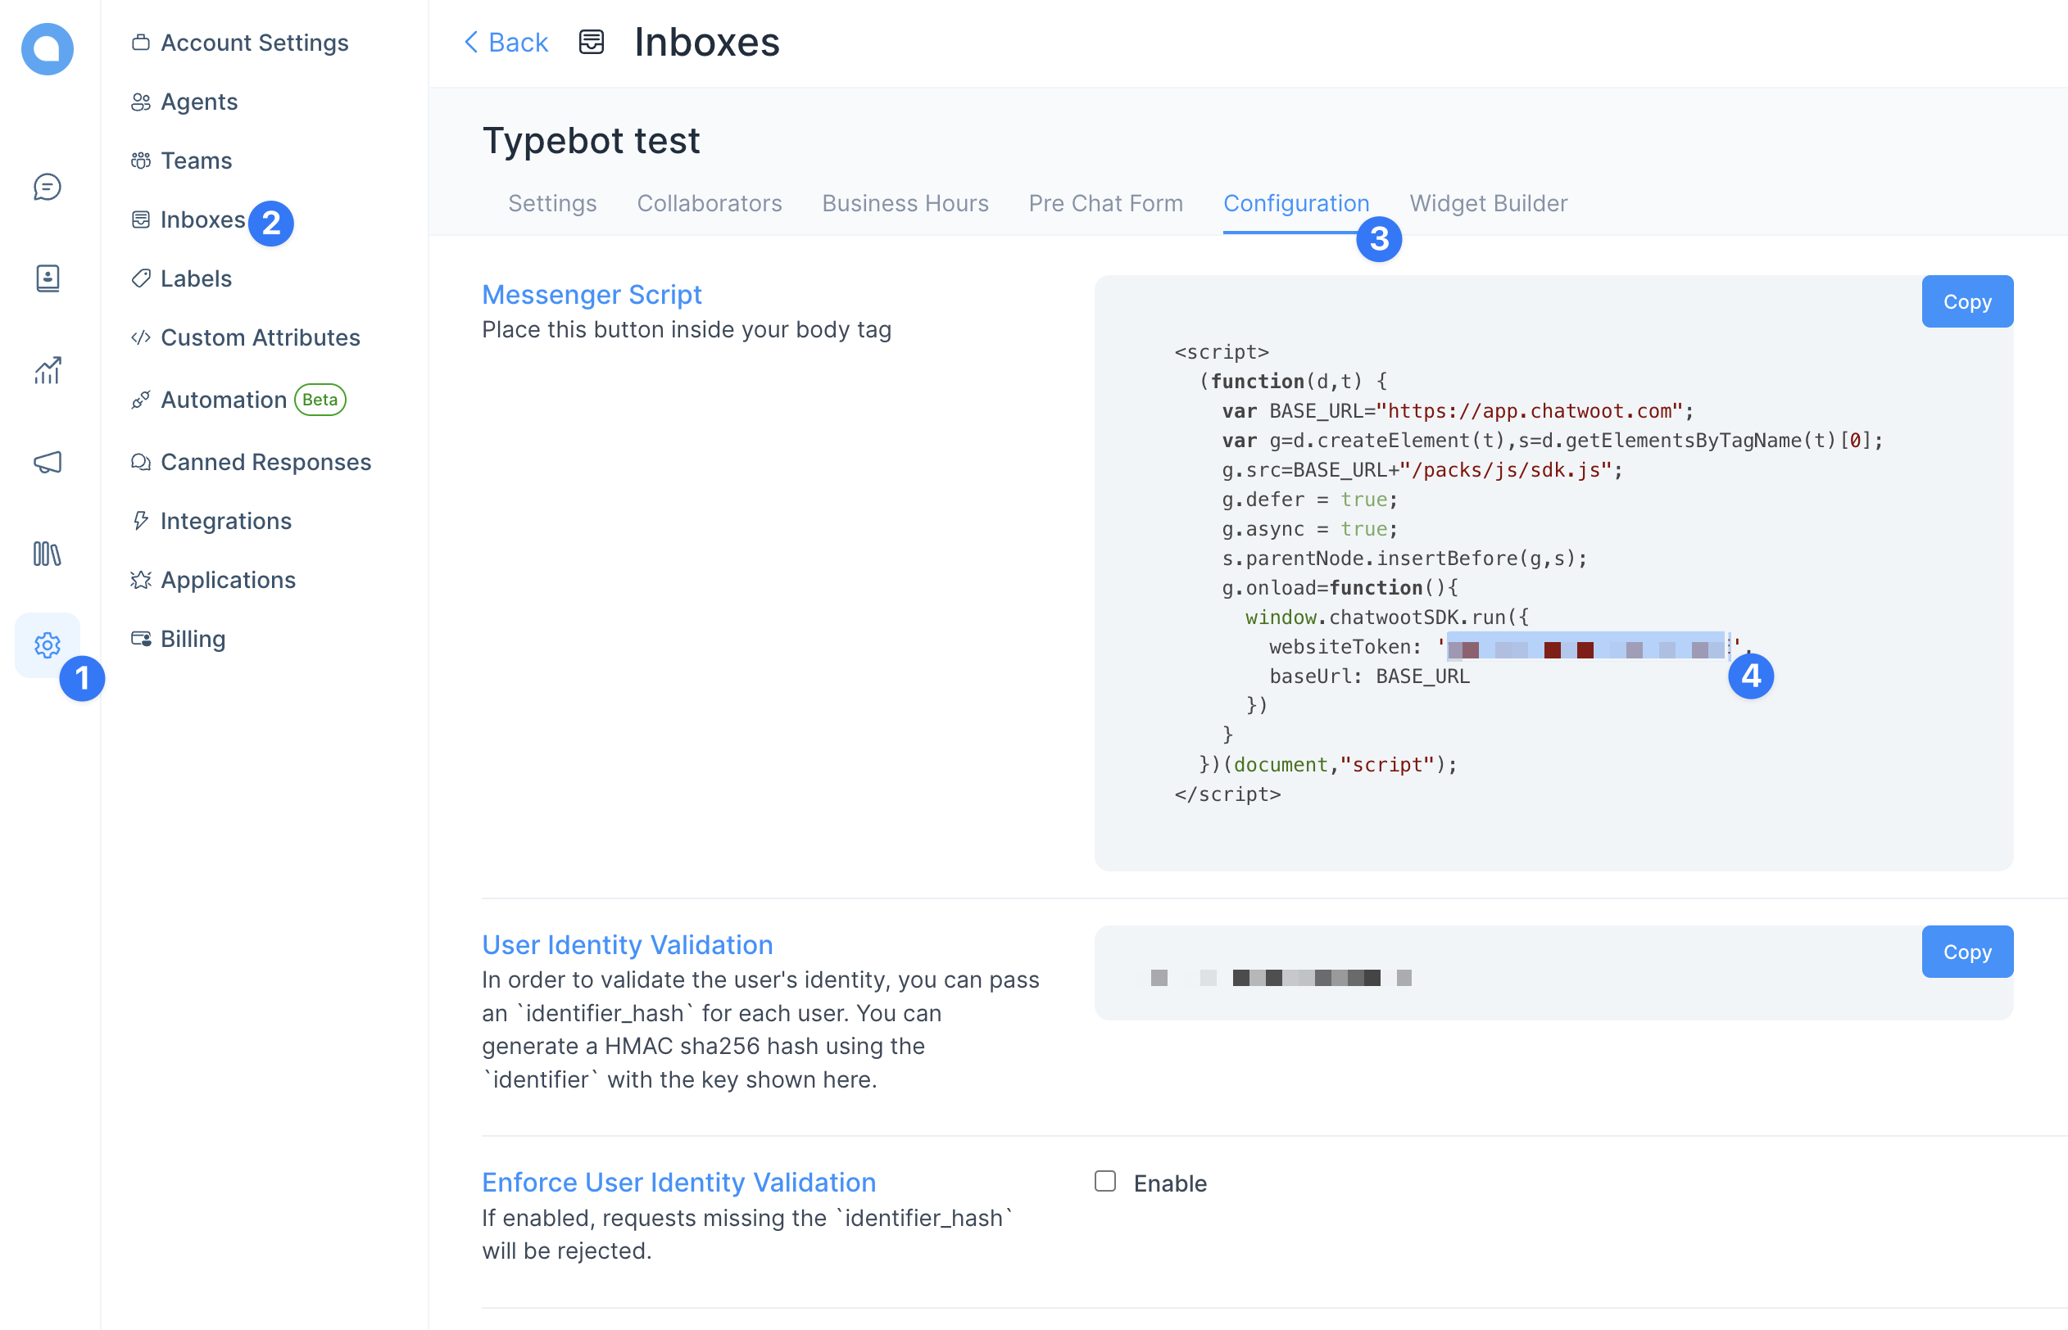2068x1330 pixels.
Task: Click the lightning icon beside Integrations
Action: (x=141, y=521)
